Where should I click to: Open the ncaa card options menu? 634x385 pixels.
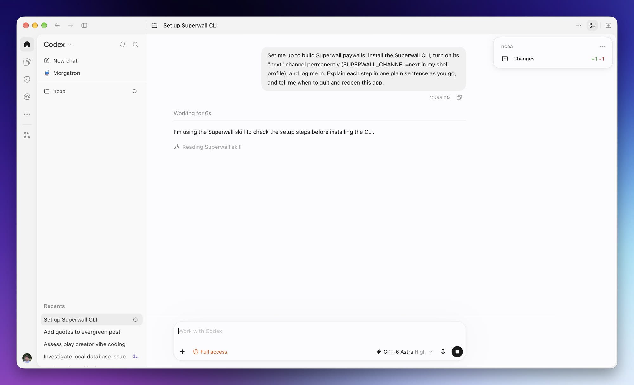pos(602,47)
